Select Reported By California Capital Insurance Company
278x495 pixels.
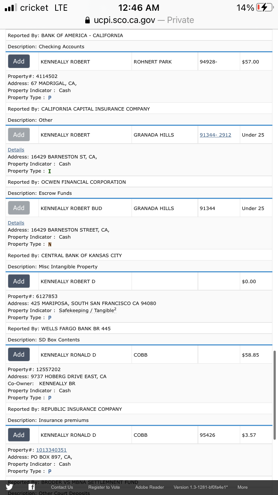point(79,109)
